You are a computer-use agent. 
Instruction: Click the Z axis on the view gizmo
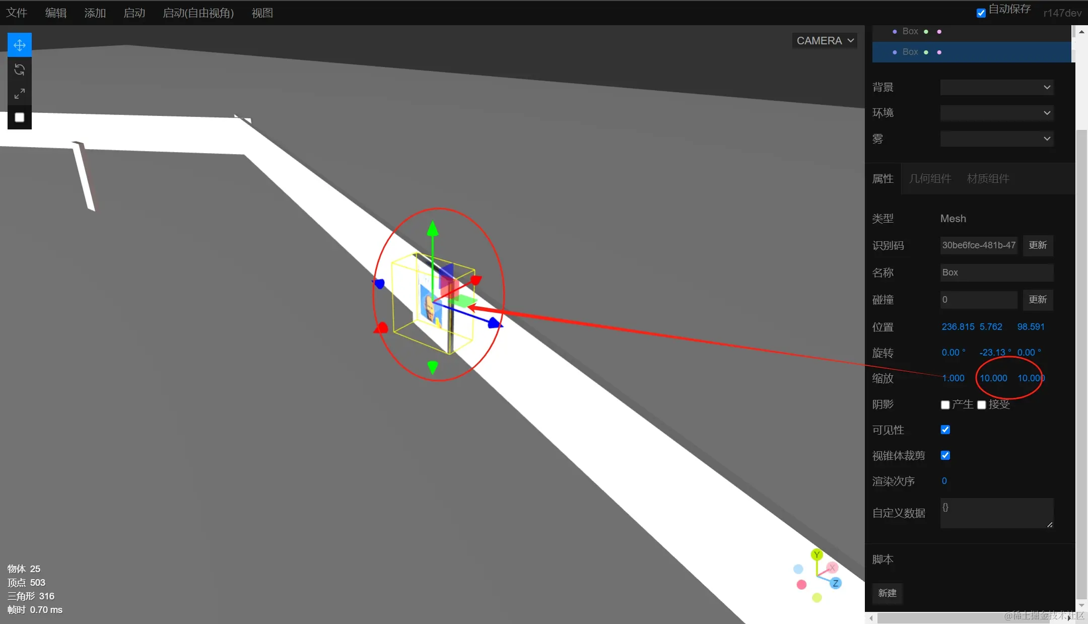click(x=835, y=583)
